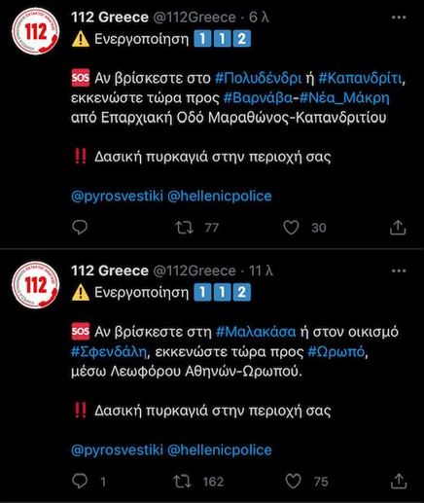Open hashtag #Ωρωπό

click(336, 352)
